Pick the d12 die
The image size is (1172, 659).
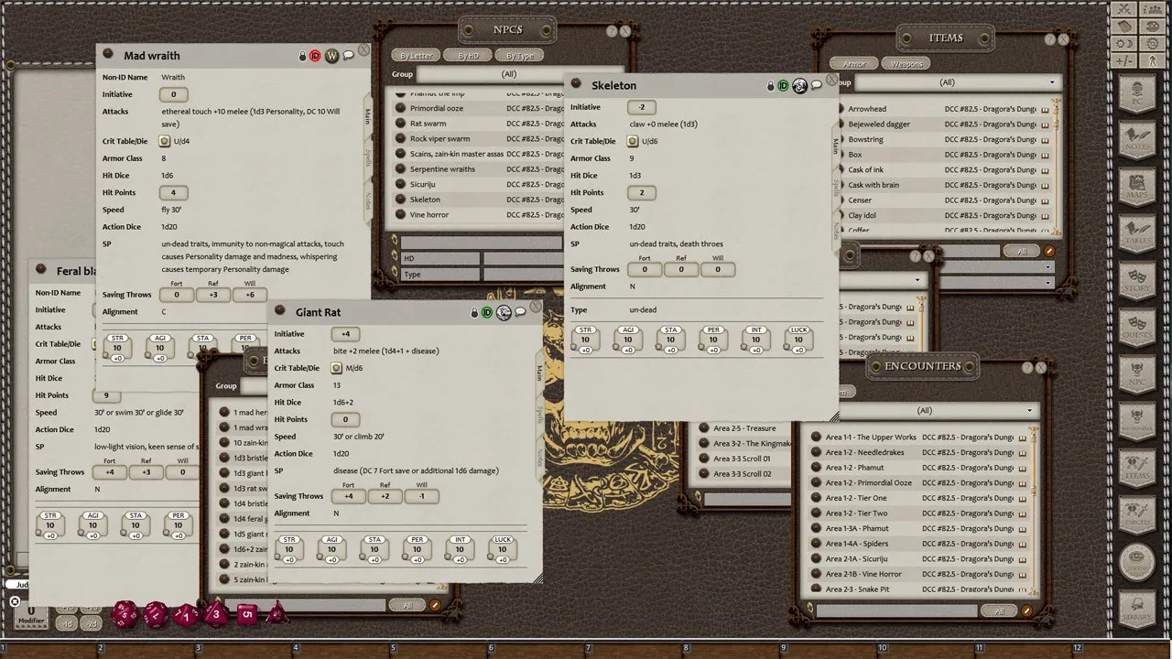tap(156, 613)
